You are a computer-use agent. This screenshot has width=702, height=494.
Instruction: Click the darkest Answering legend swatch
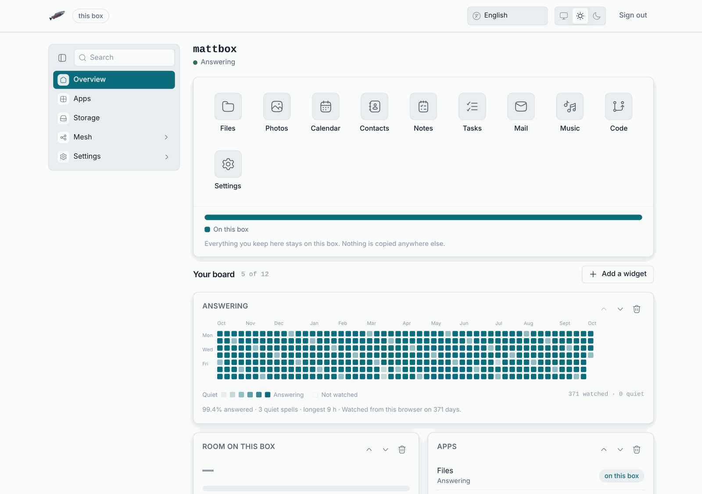coord(268,395)
